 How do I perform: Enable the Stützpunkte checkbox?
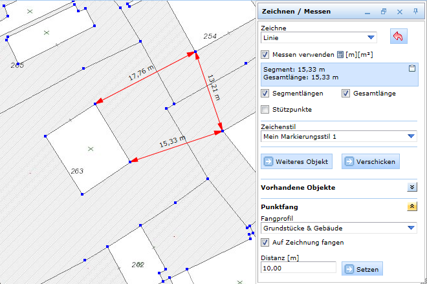(265, 109)
